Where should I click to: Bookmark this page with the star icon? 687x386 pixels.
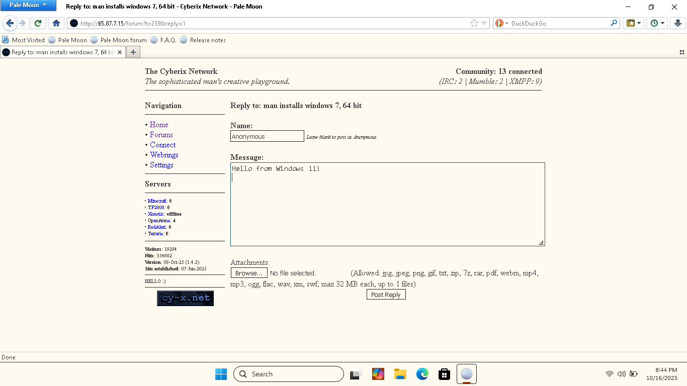pos(474,23)
